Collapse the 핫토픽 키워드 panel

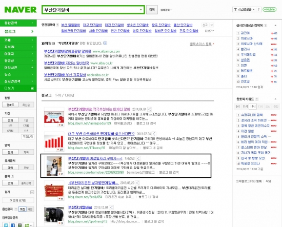(275, 99)
